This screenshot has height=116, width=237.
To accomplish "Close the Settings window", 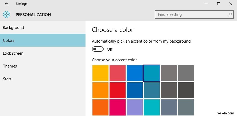I will click(x=231, y=4).
